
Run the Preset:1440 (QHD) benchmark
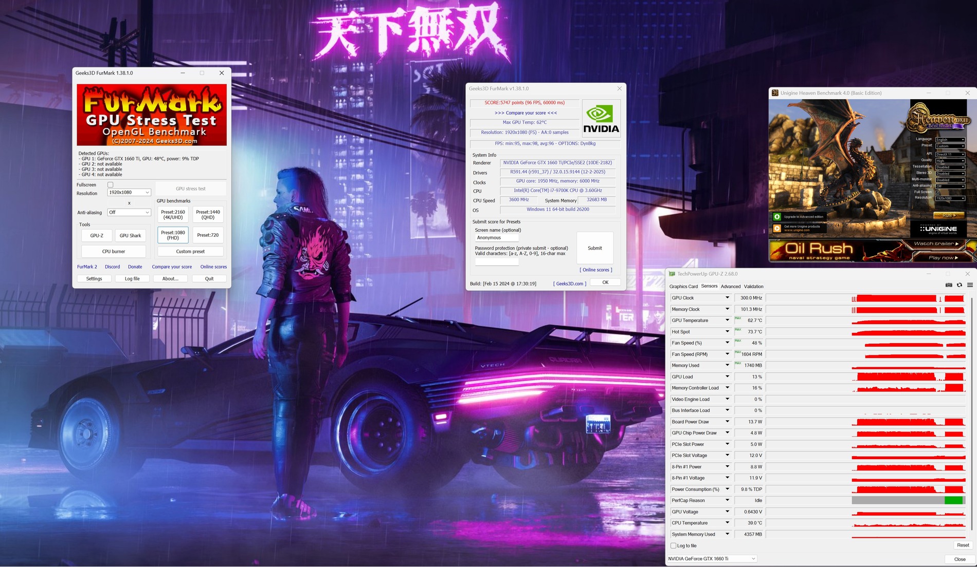click(208, 215)
